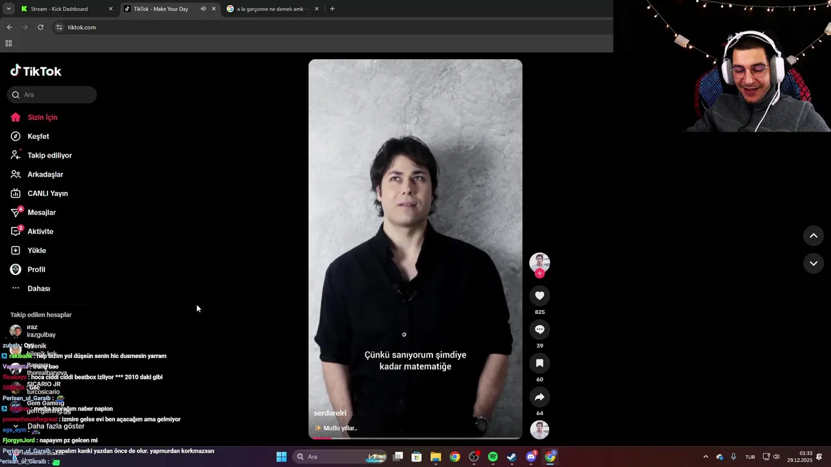831x467 pixels.
Task: Open video comments bubble icon
Action: (540, 329)
